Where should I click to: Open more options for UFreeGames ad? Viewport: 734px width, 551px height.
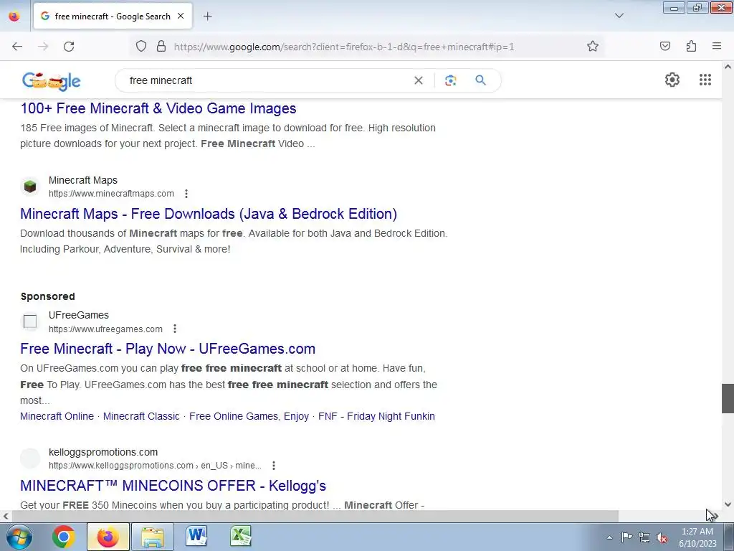[175, 329]
